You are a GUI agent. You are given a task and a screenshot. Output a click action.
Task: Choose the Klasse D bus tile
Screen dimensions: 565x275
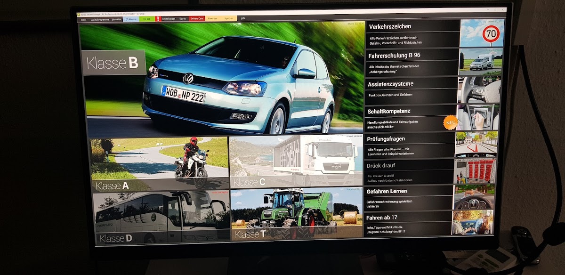(161, 218)
